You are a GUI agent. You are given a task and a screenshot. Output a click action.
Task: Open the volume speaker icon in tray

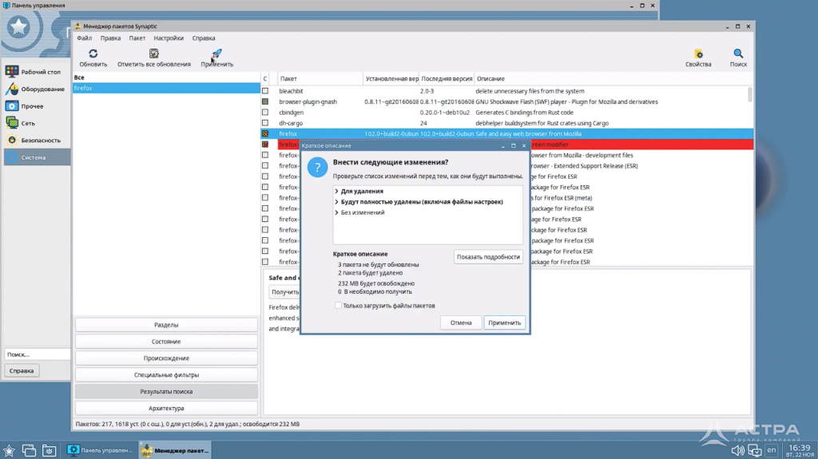737,450
